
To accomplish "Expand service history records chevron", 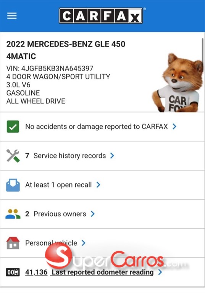I will tap(112, 156).
